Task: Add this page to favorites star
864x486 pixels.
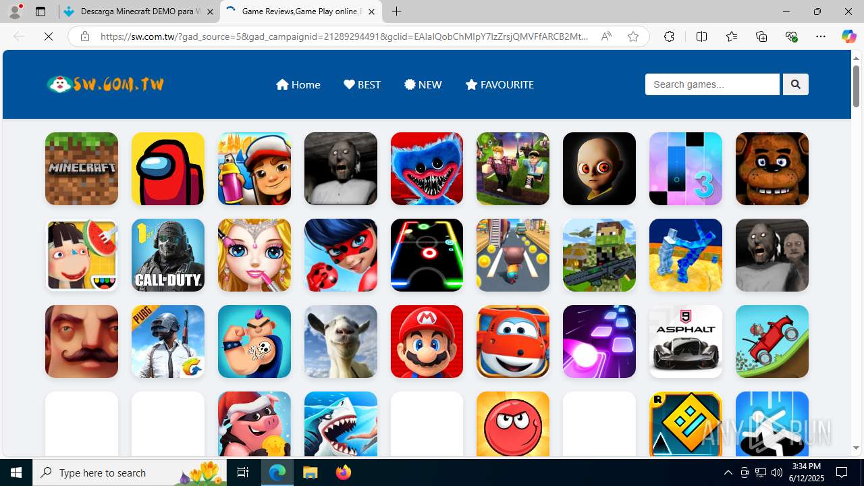Action: [x=632, y=36]
